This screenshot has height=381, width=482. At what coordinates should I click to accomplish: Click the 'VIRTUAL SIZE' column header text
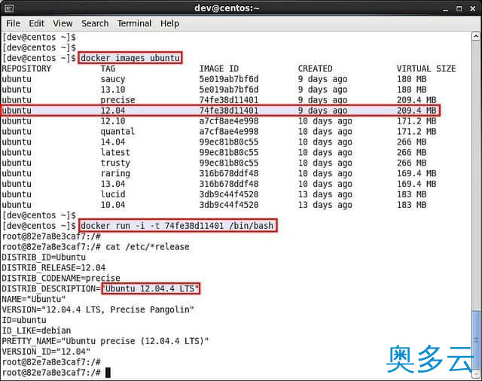coord(426,69)
